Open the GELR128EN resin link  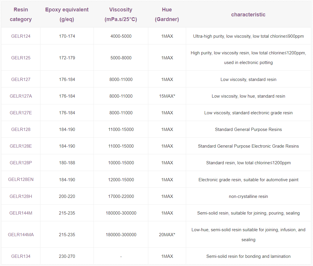pos(21,179)
